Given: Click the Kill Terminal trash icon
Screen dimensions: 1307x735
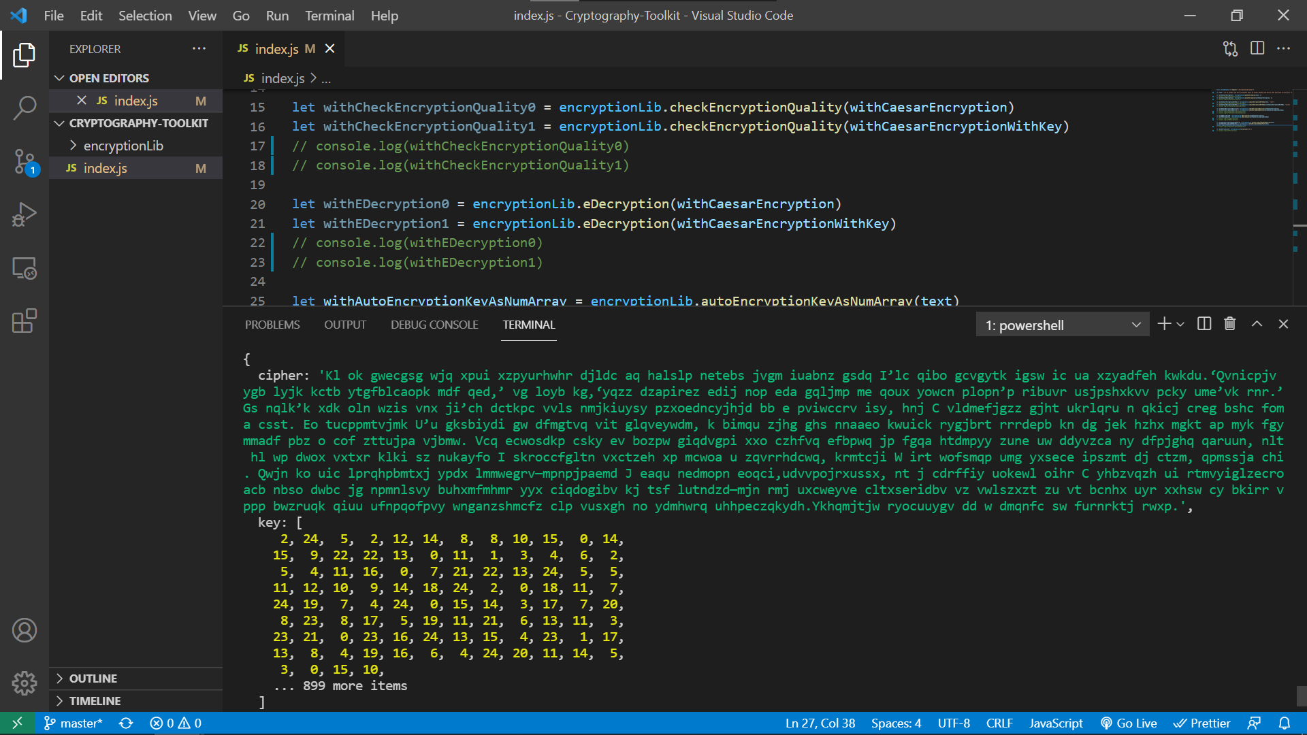Looking at the screenshot, I should pos(1229,324).
